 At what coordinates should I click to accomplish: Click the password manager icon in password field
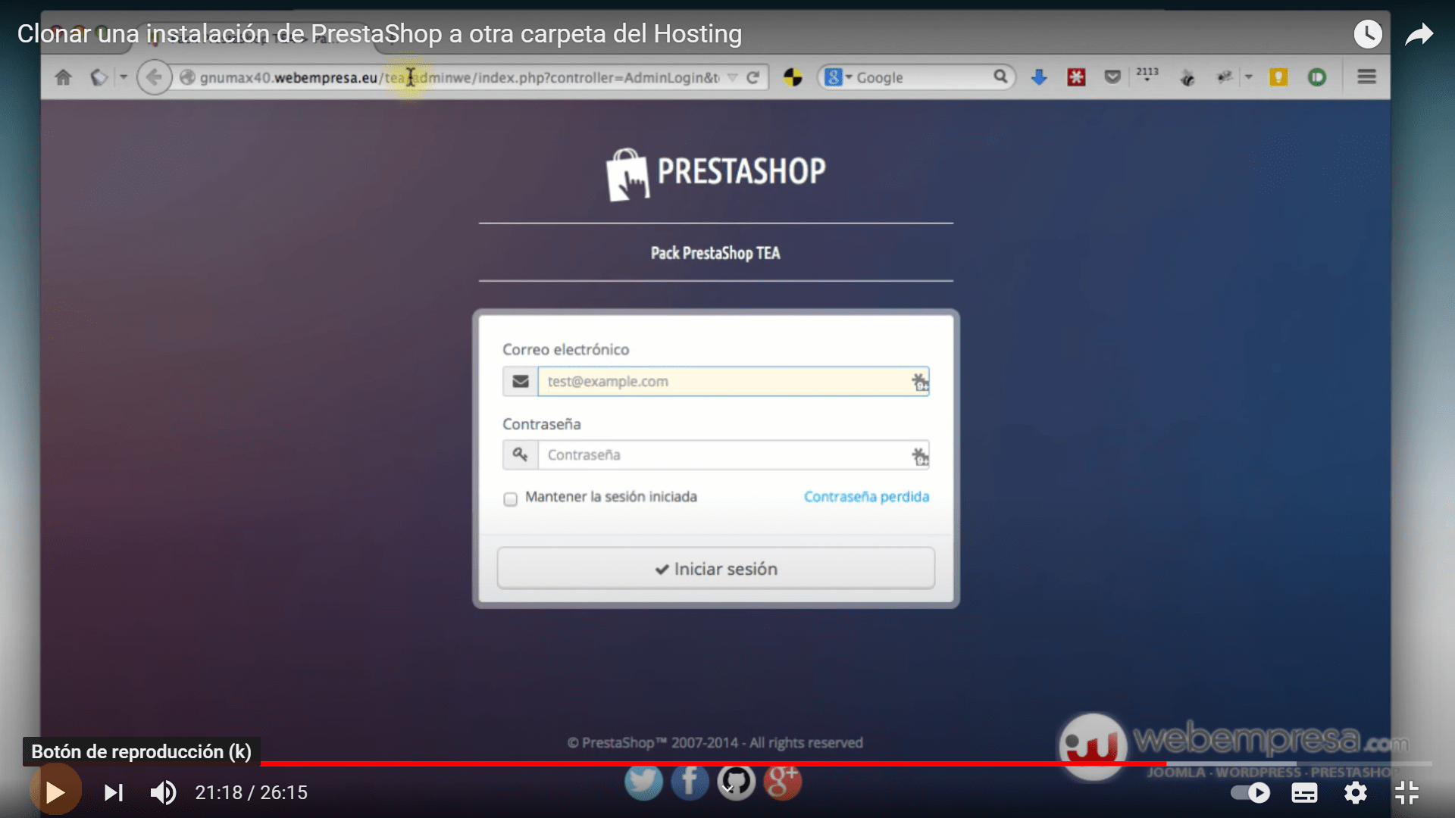919,456
